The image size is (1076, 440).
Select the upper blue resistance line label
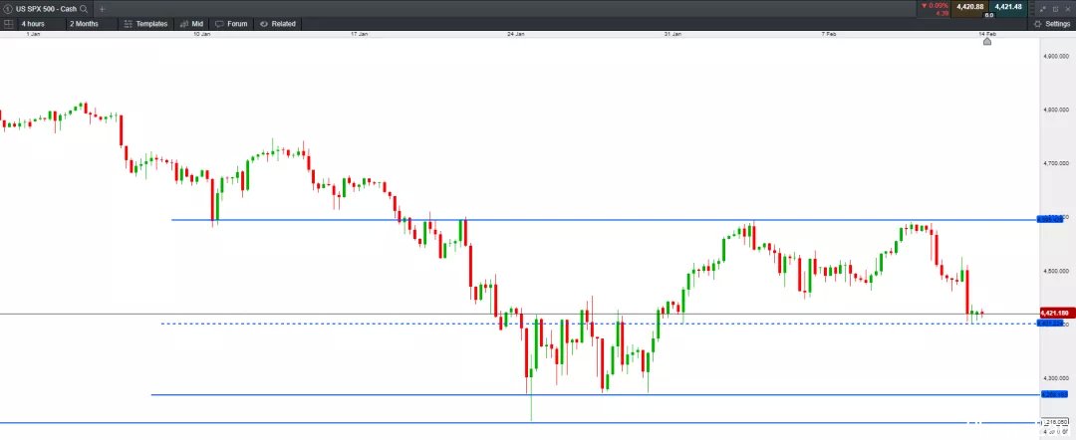(x=1049, y=219)
